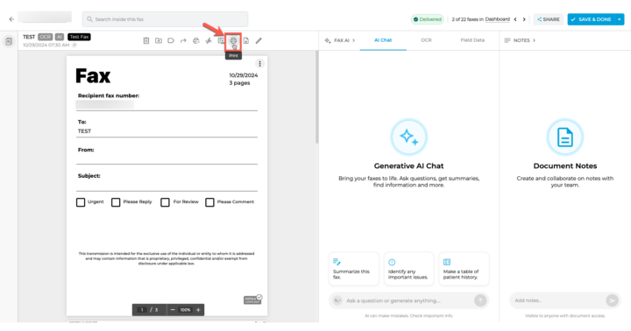Click the small link icon beside the date
Viewport: 631px width, 331px height.
tap(74, 45)
